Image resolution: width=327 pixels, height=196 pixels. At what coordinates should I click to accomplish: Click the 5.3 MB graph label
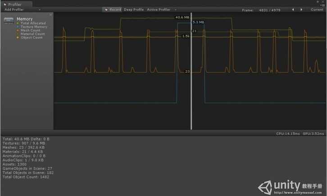pyautogui.click(x=198, y=22)
